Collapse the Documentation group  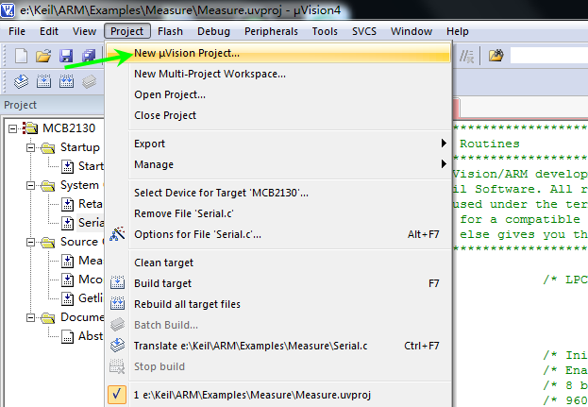coord(31,317)
